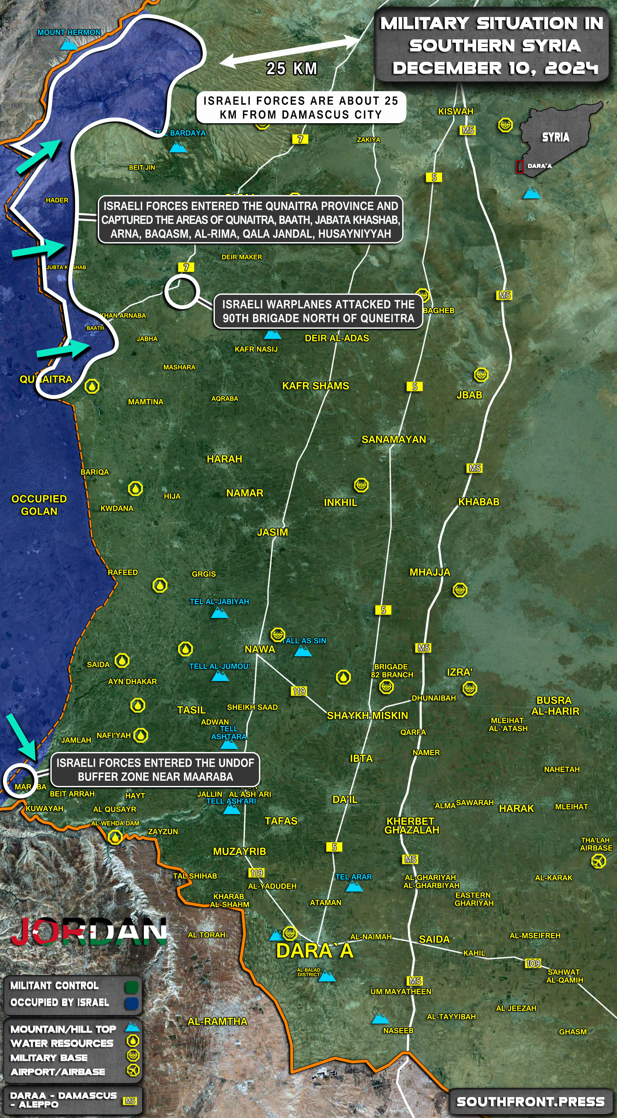
Task: Open the SOUTHFRONT.PRESS link
Action: tap(530, 1102)
